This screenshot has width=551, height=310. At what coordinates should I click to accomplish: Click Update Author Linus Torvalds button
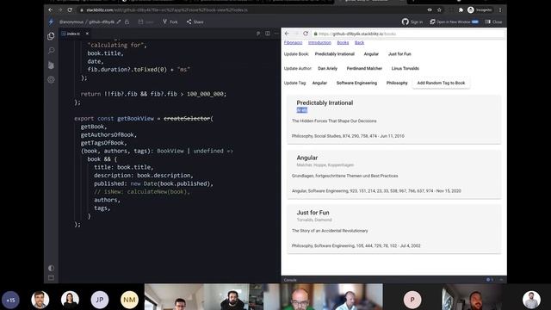pos(406,69)
